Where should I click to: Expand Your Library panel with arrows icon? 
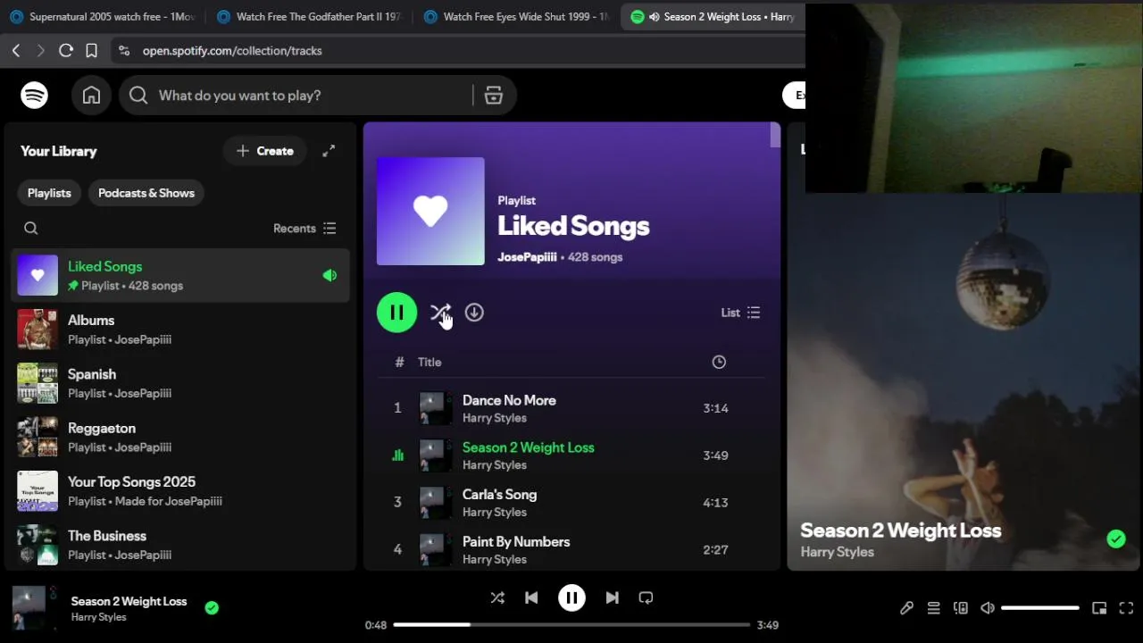click(329, 151)
